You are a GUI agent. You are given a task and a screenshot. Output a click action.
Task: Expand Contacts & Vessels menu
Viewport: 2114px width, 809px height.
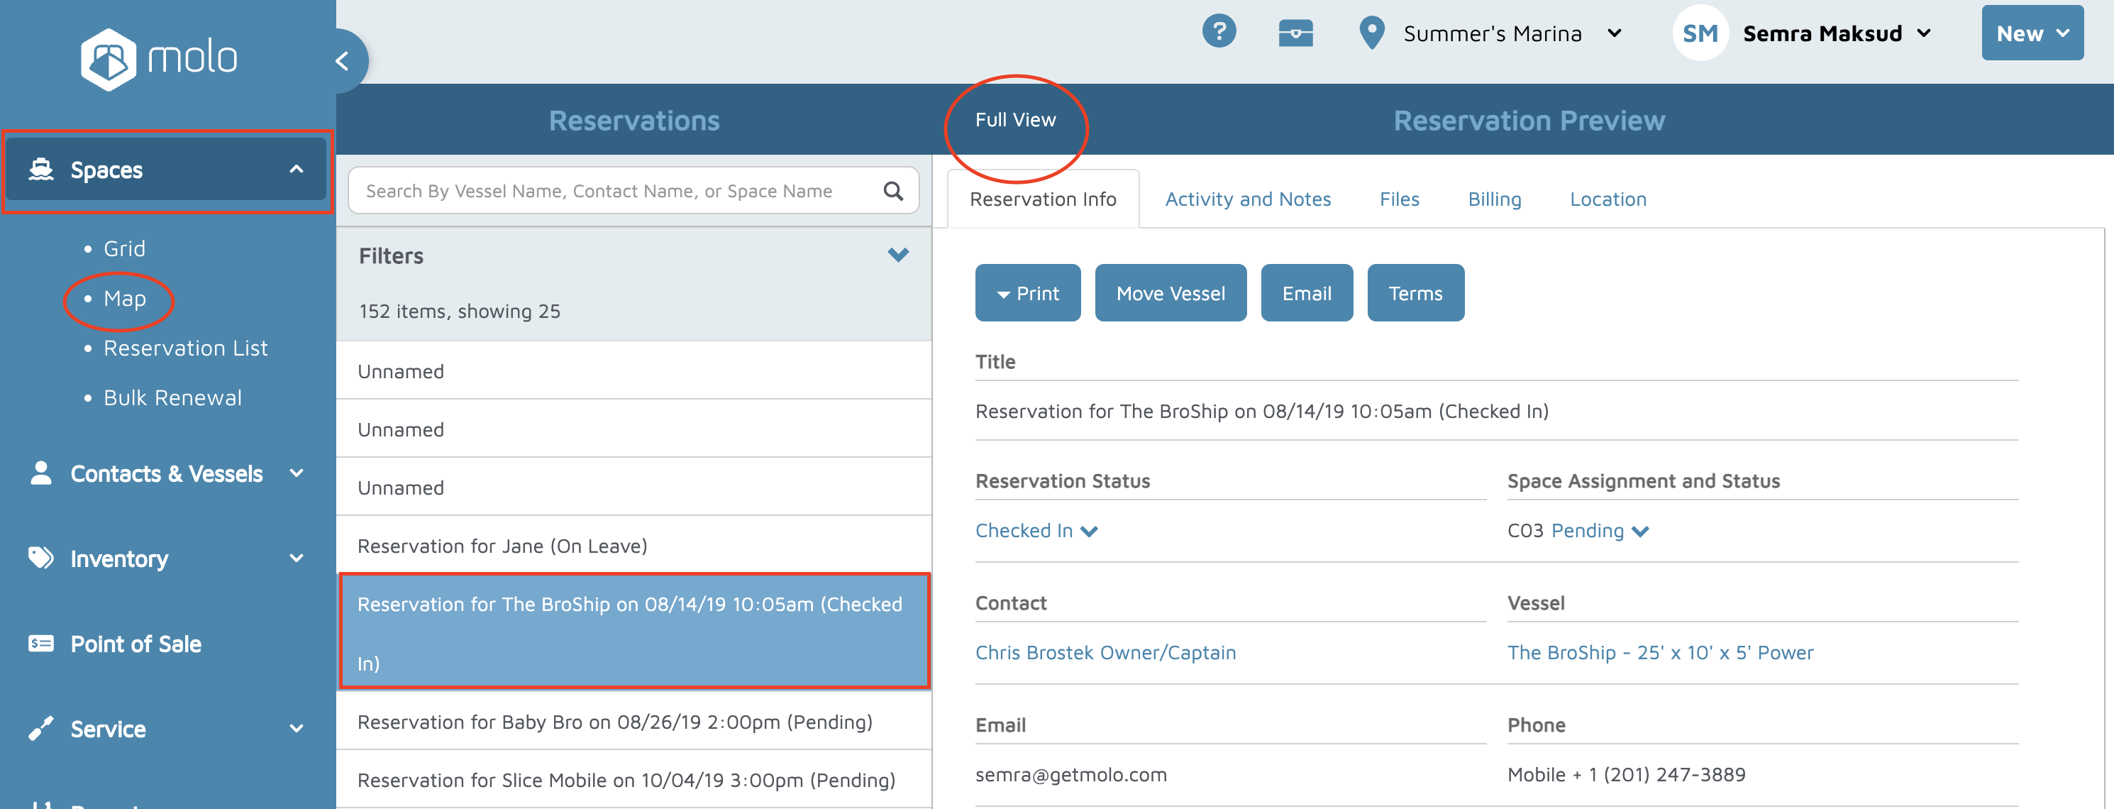click(x=167, y=474)
